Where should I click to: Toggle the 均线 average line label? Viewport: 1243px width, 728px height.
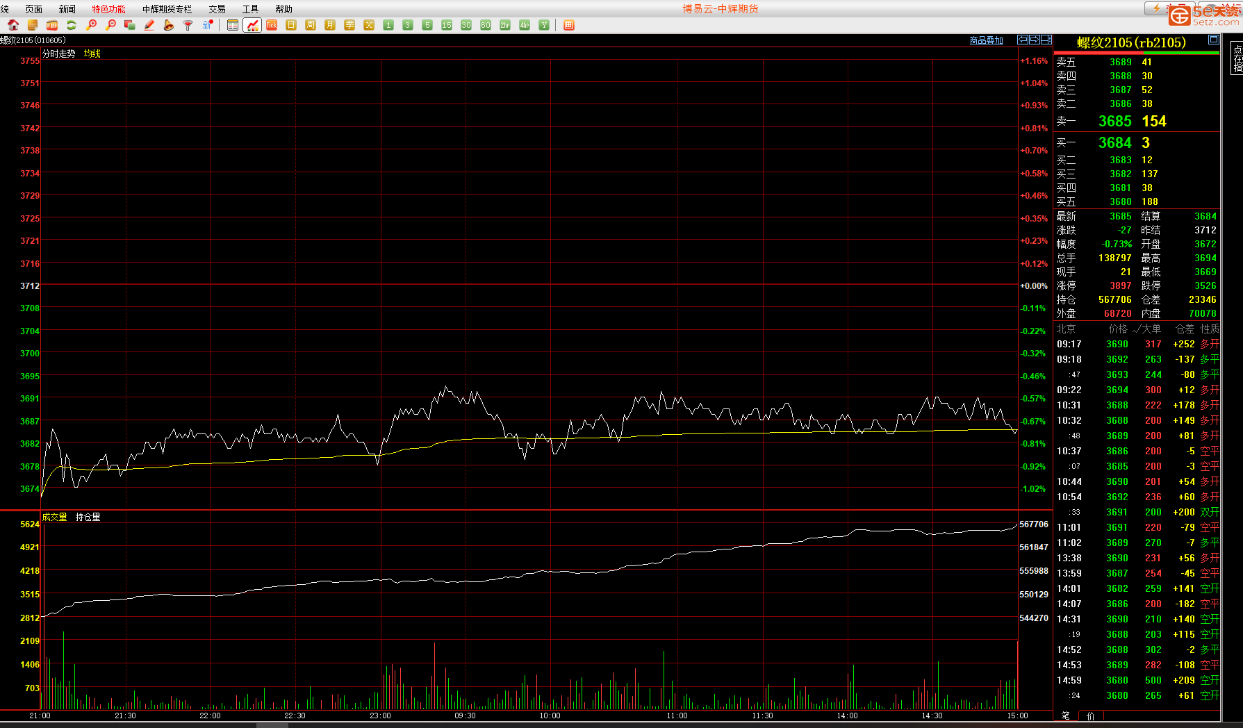[x=92, y=53]
